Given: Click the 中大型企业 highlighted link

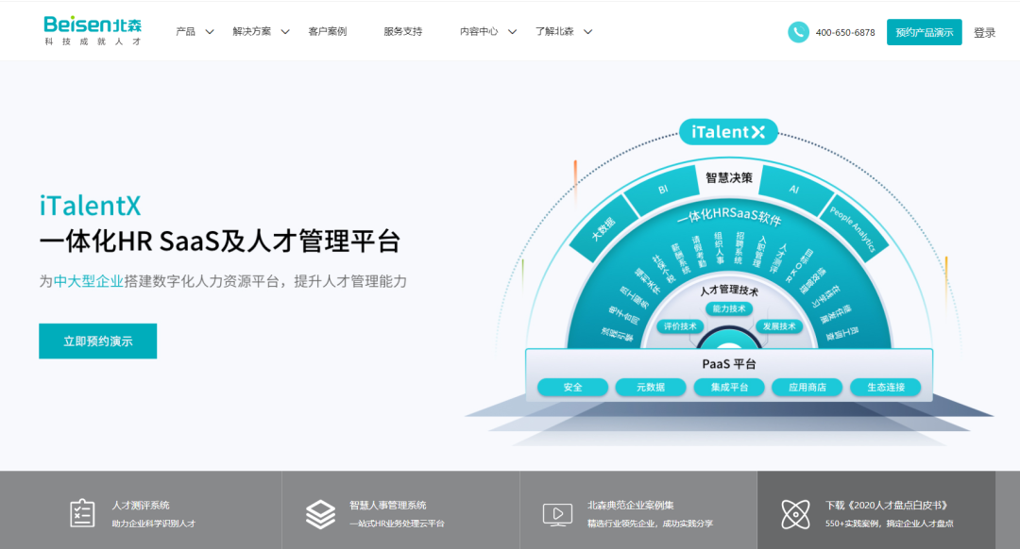Looking at the screenshot, I should (89, 281).
